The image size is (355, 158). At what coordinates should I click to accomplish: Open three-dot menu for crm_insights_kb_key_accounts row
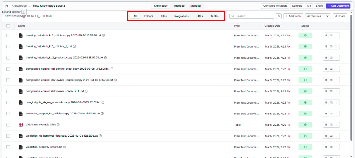[337, 102]
